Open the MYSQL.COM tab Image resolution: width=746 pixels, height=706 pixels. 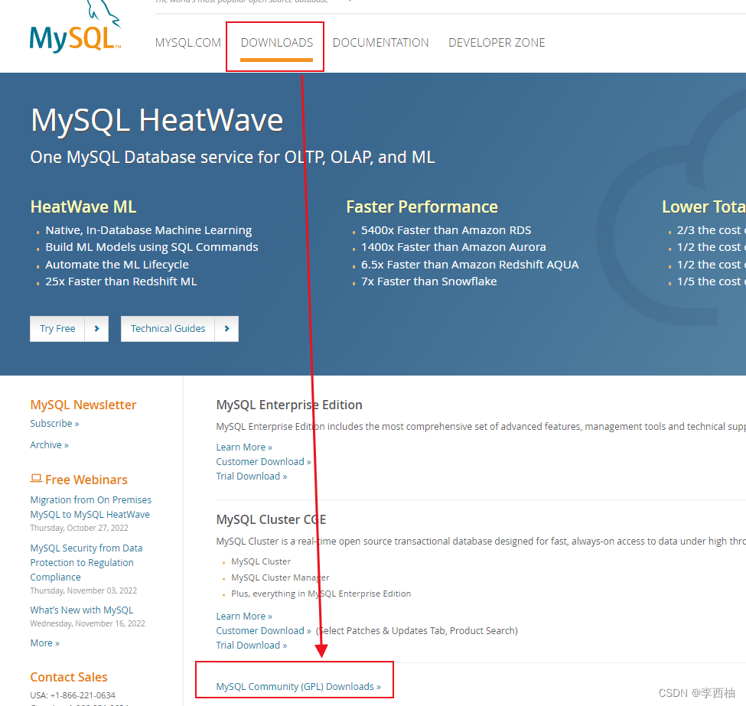click(188, 43)
